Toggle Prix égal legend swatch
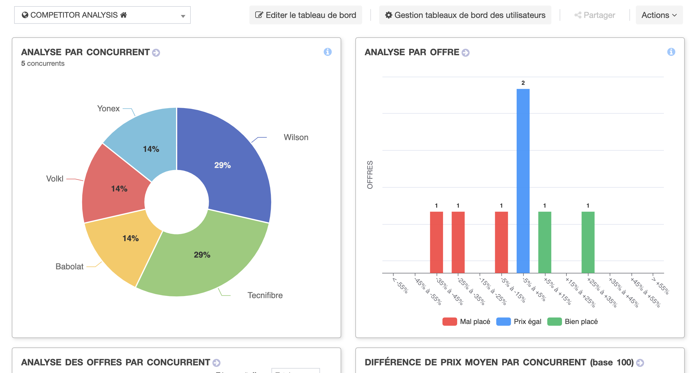Viewport: 693px width, 373px height. point(503,322)
